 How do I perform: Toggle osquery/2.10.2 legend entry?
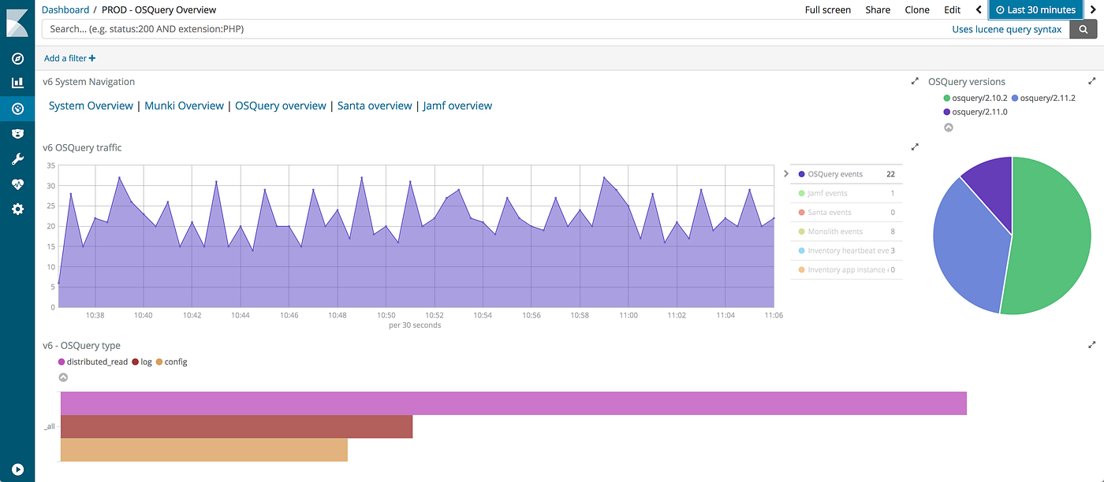[975, 98]
